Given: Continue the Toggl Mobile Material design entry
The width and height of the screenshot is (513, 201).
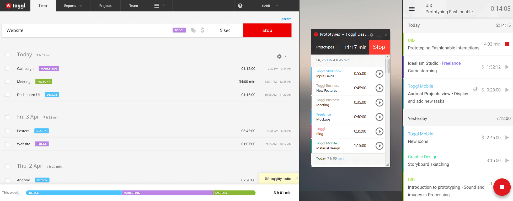Looking at the screenshot, I should click(x=379, y=146).
